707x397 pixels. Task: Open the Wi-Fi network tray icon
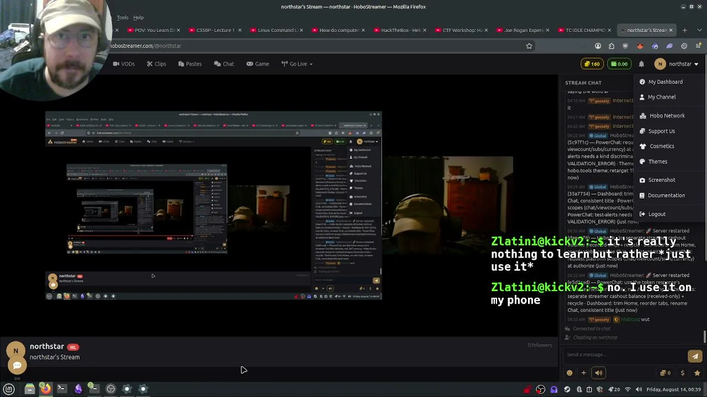point(627,390)
